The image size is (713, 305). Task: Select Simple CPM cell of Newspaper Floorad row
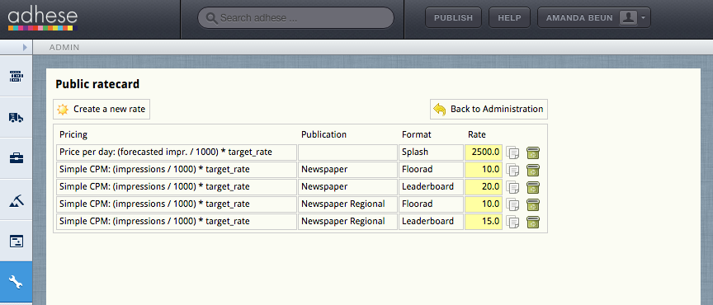pos(177,170)
